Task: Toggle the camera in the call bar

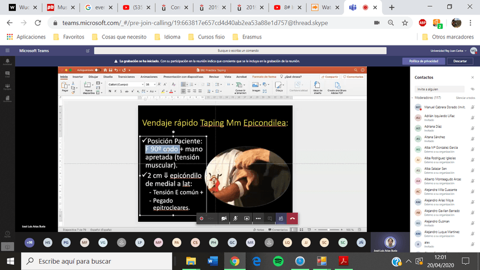Action: pyautogui.click(x=224, y=218)
